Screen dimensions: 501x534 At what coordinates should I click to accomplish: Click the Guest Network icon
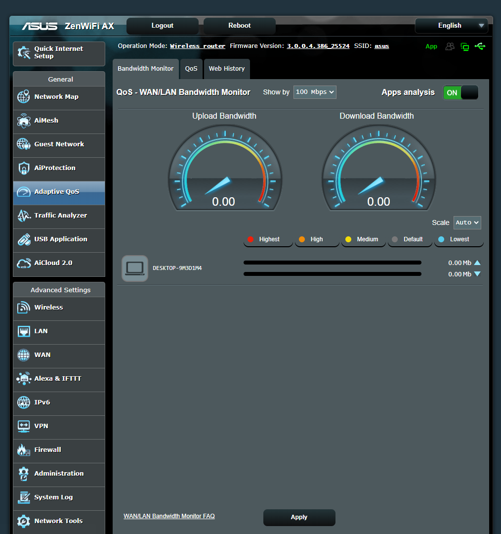24,144
